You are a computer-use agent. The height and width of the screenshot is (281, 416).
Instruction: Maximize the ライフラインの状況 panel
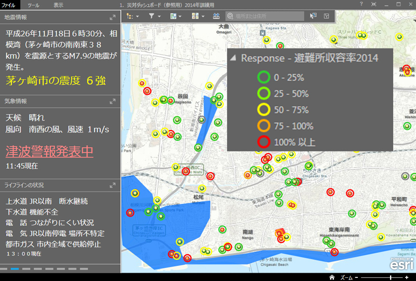coord(113,185)
